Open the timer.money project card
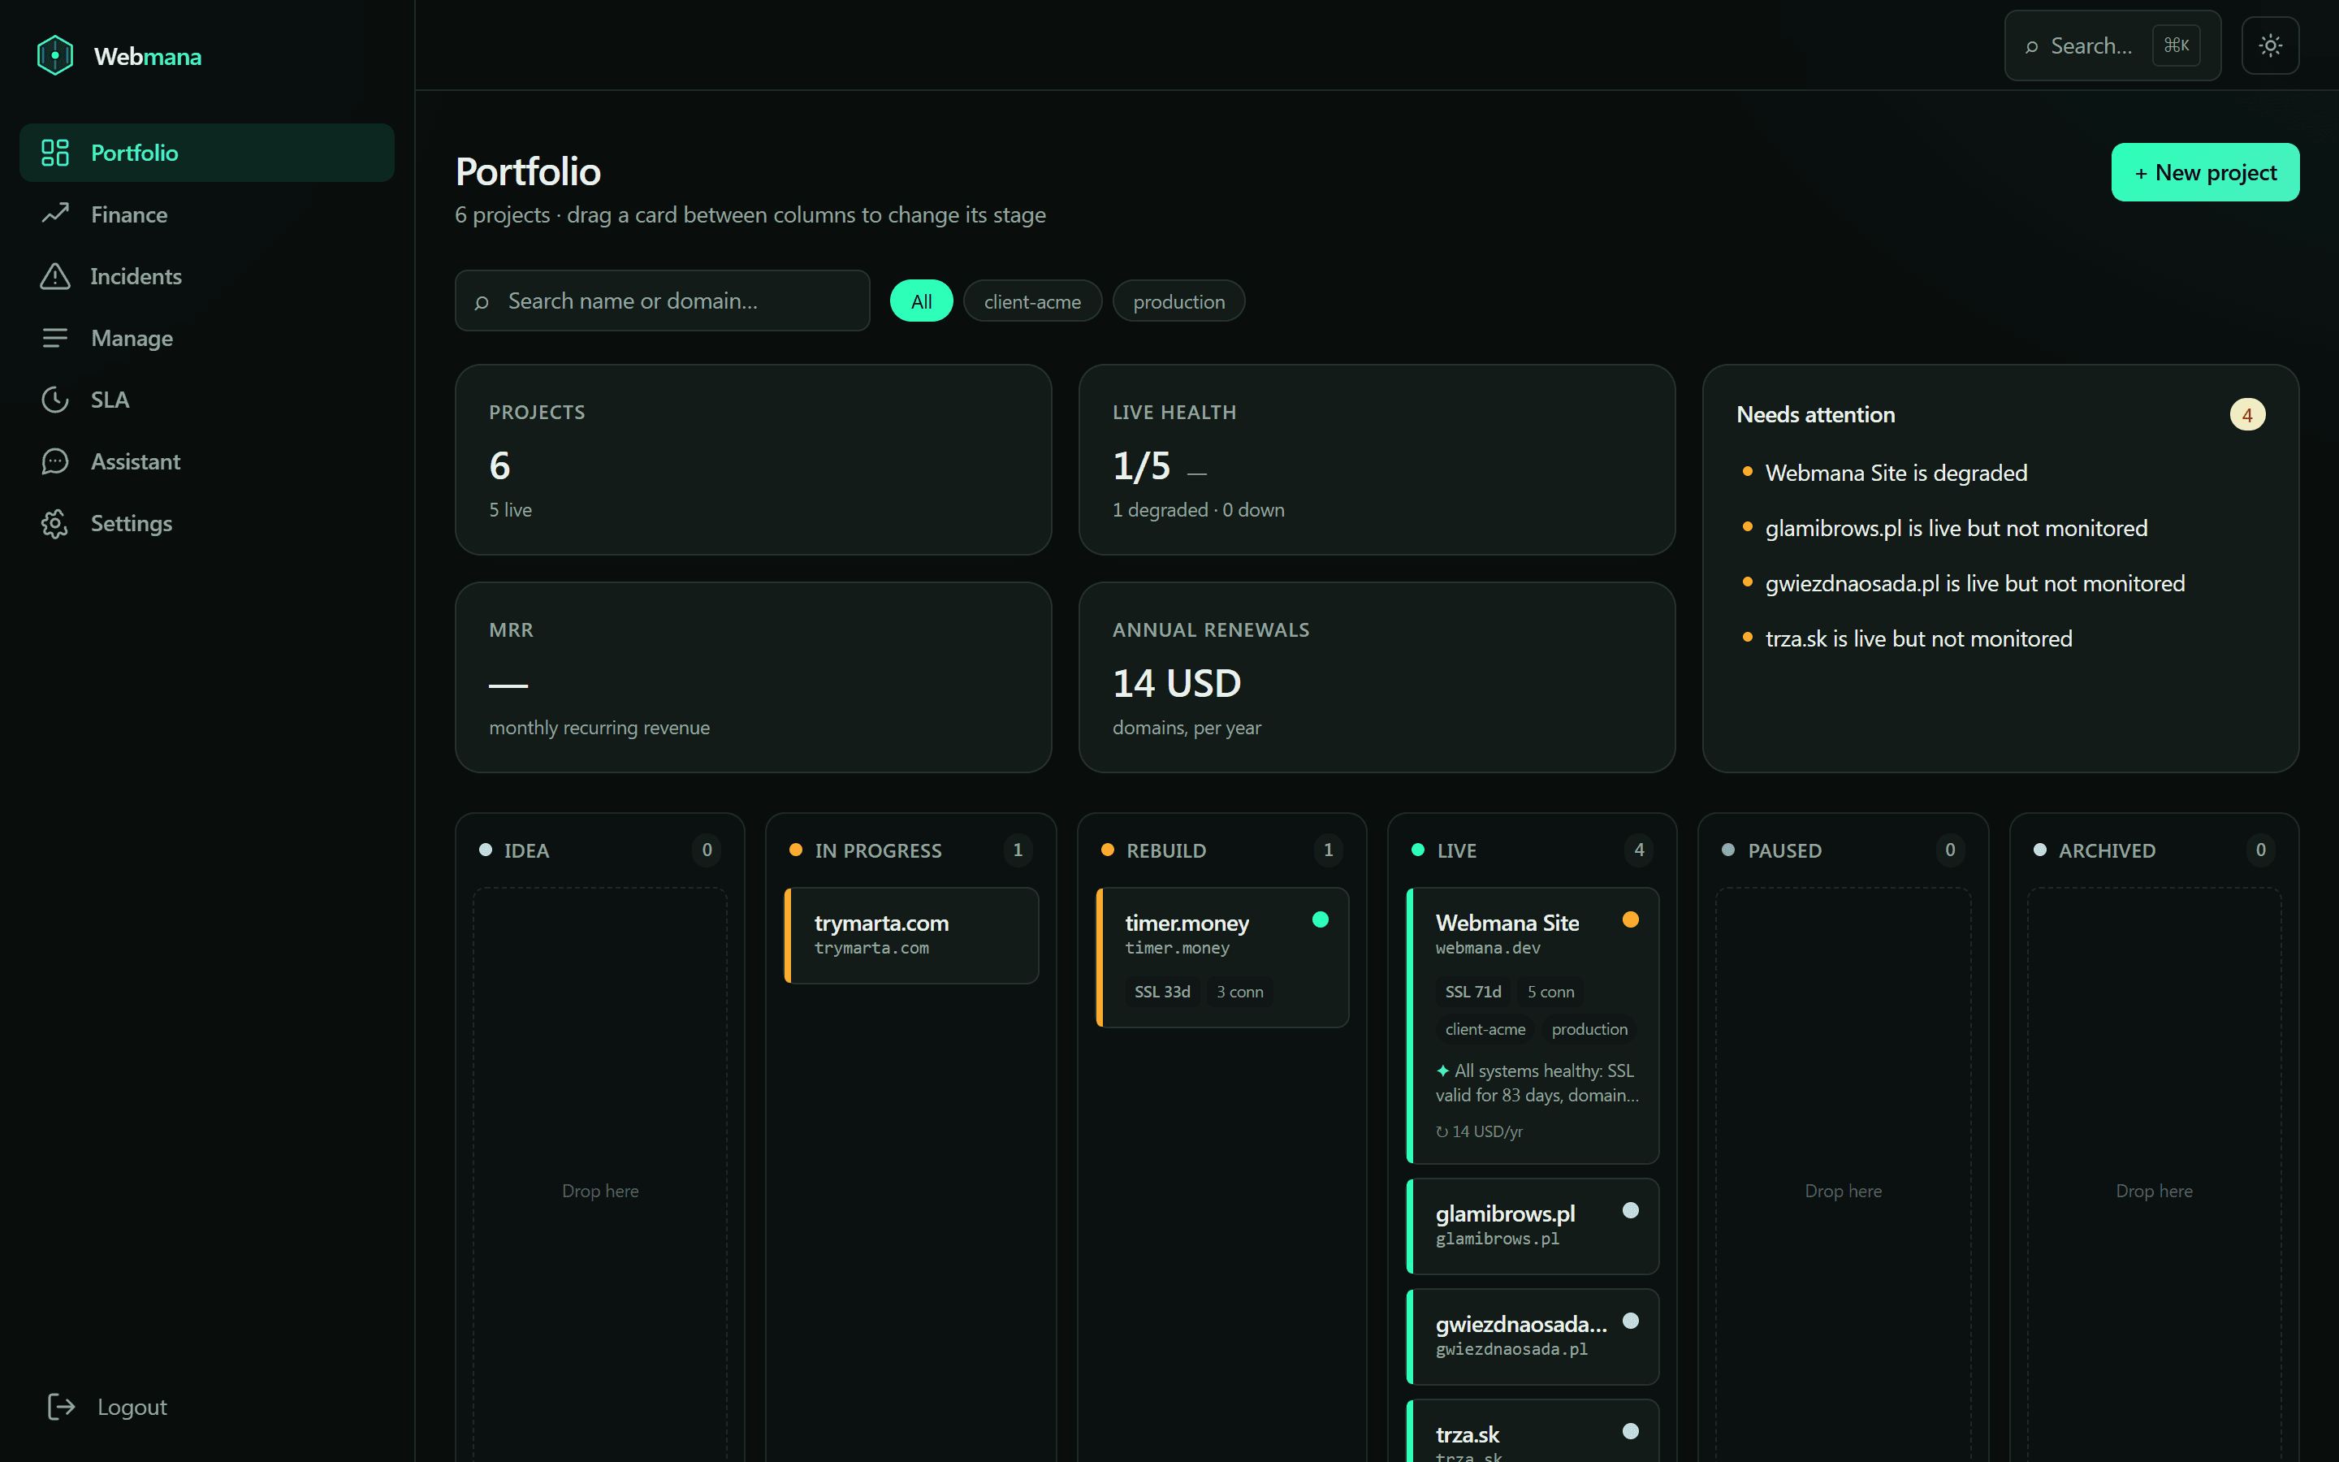 [x=1221, y=958]
